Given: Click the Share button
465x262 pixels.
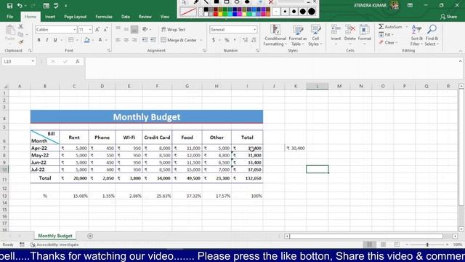Looking at the screenshot, I should click(x=448, y=17).
